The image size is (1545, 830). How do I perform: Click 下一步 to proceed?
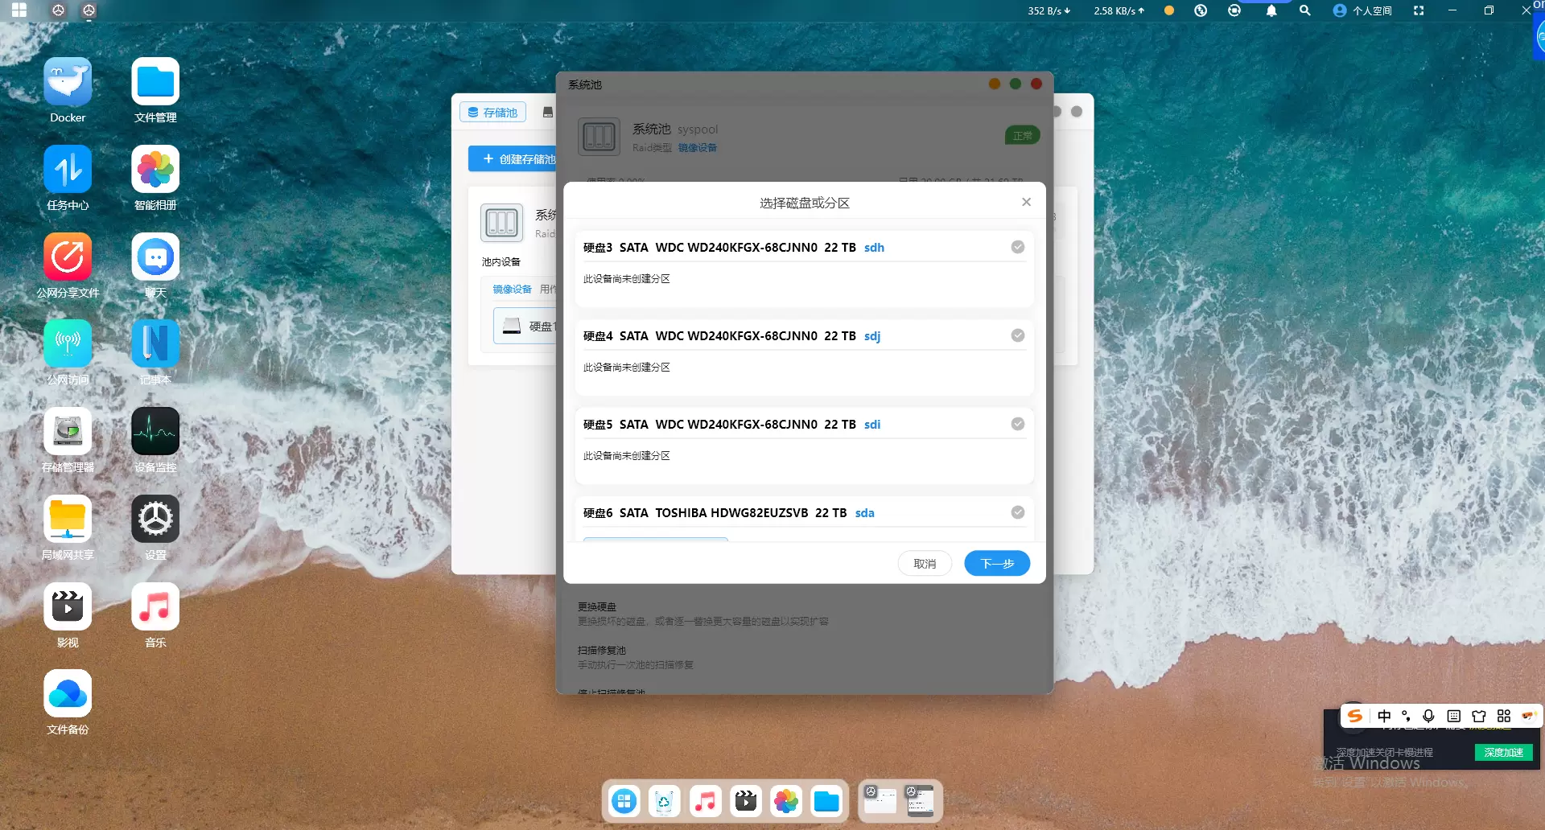tap(996, 564)
